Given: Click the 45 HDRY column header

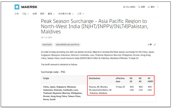Looking at the screenshot, I should coord(150,80).
